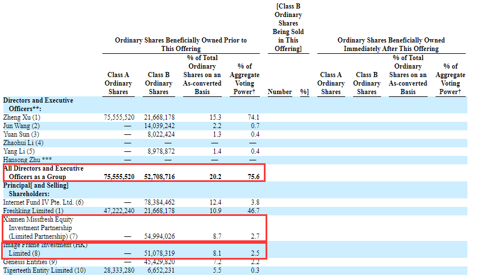Select the Jun Wang (2) row label

click(x=22, y=126)
